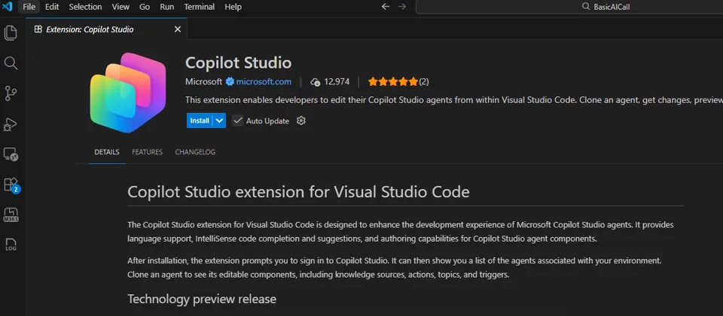The image size is (723, 316).
Task: Open the Run and Debug view
Action: (x=11, y=124)
